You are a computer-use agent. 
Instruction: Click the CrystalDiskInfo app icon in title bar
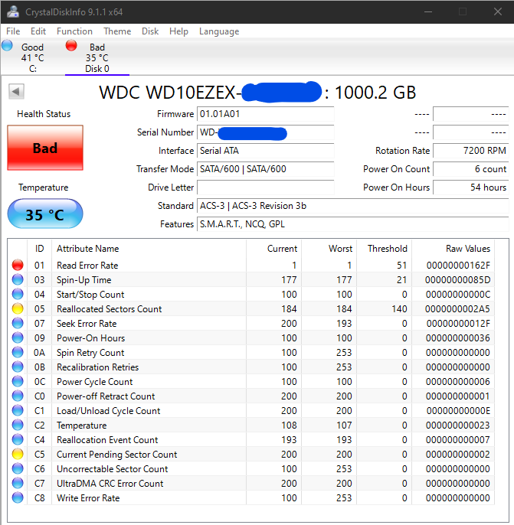point(13,11)
